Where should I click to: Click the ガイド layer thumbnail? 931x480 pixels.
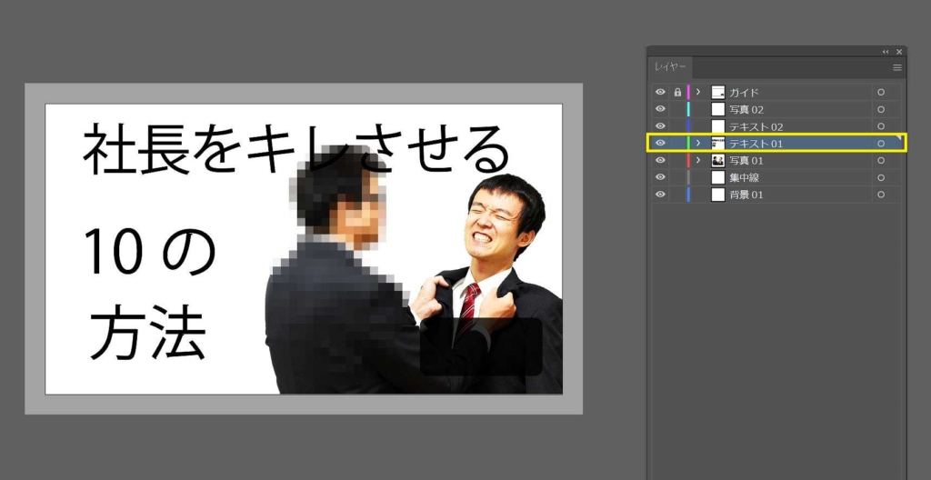click(718, 93)
